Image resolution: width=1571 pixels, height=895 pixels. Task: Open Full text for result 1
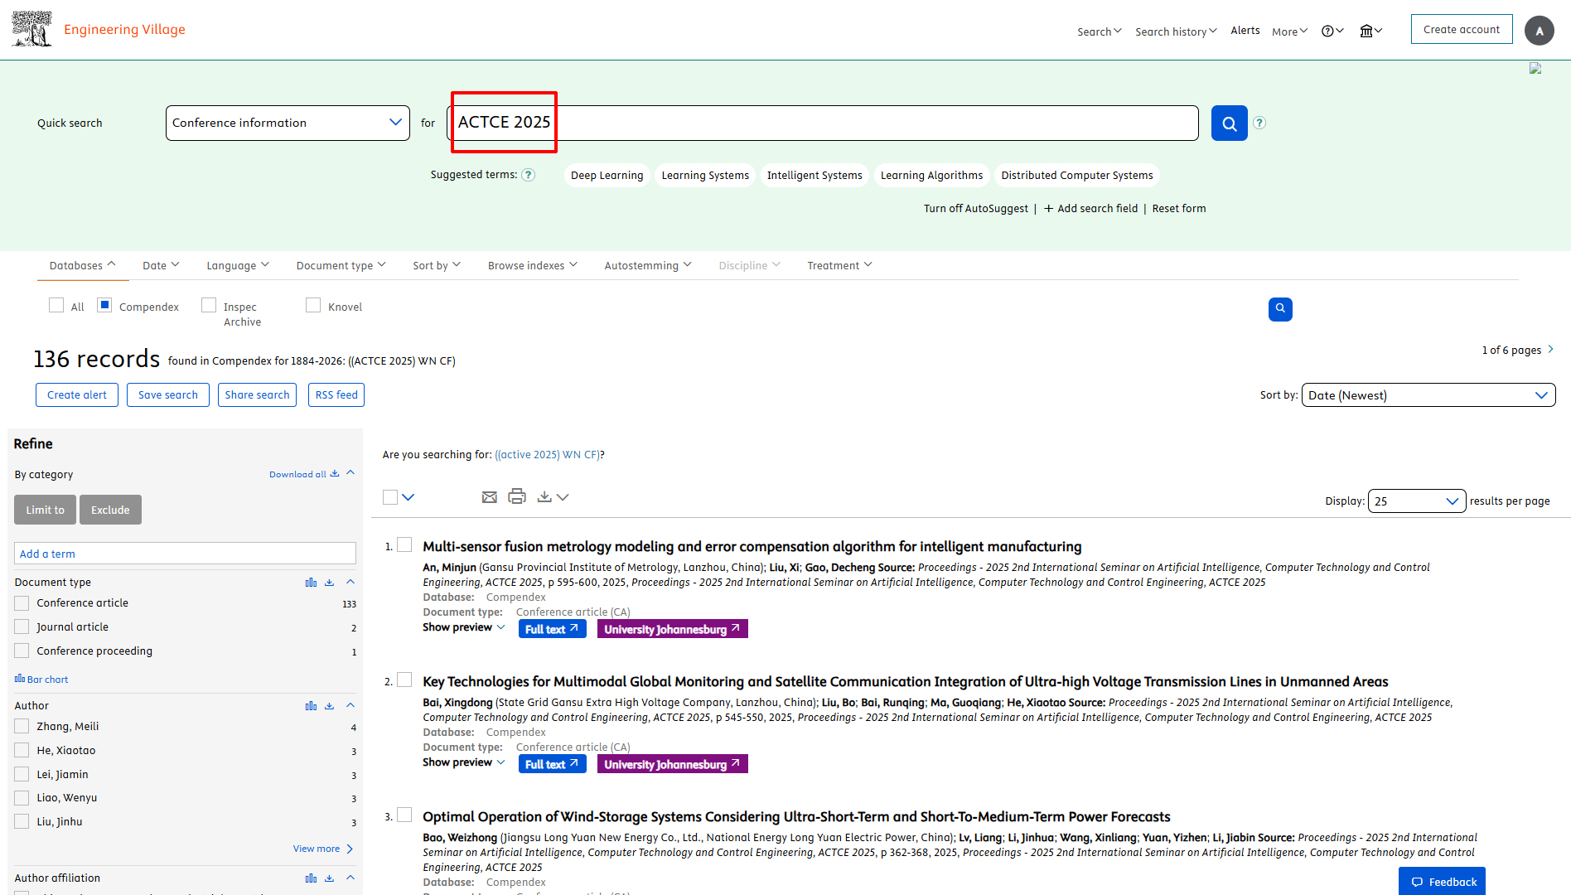(x=553, y=629)
